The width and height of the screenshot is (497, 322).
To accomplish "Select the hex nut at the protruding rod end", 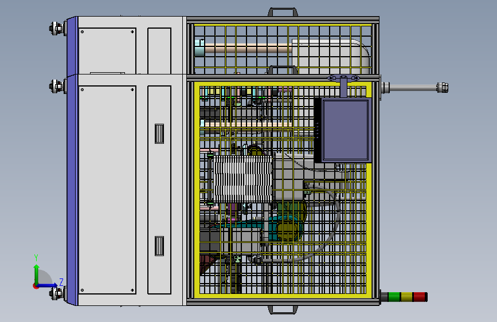I will coord(443,88).
